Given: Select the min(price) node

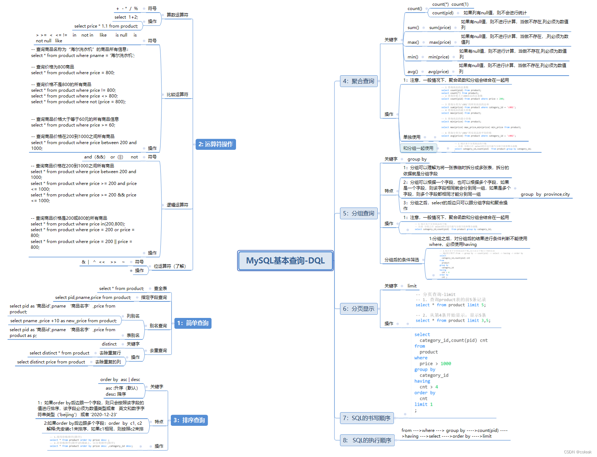Looking at the screenshot, I should [439, 57].
